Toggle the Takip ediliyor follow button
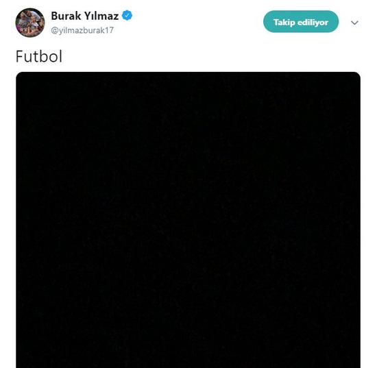Image resolution: width=377 pixels, height=368 pixels. [x=301, y=22]
